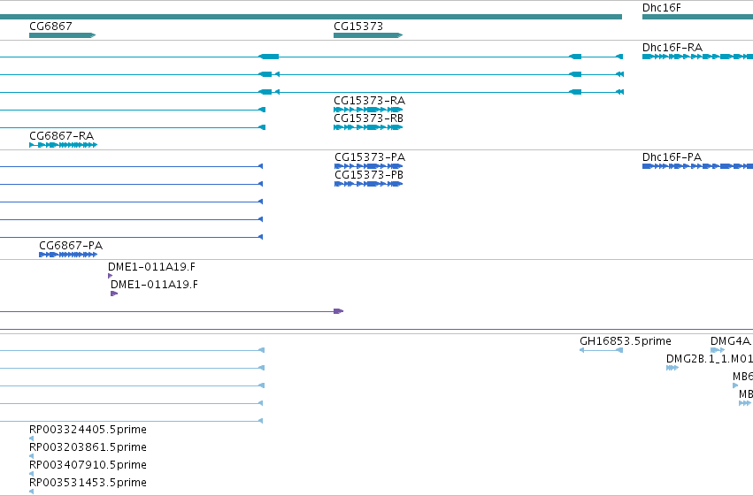Click the Dhc16F gene label

tap(661, 8)
